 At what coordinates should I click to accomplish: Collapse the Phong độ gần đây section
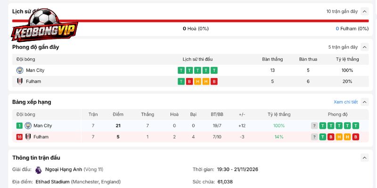[364, 47]
